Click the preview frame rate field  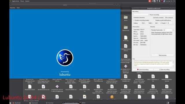click(x=168, y=30)
